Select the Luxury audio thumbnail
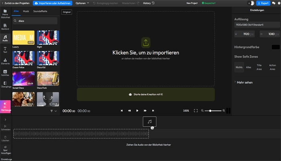 [x=23, y=37]
